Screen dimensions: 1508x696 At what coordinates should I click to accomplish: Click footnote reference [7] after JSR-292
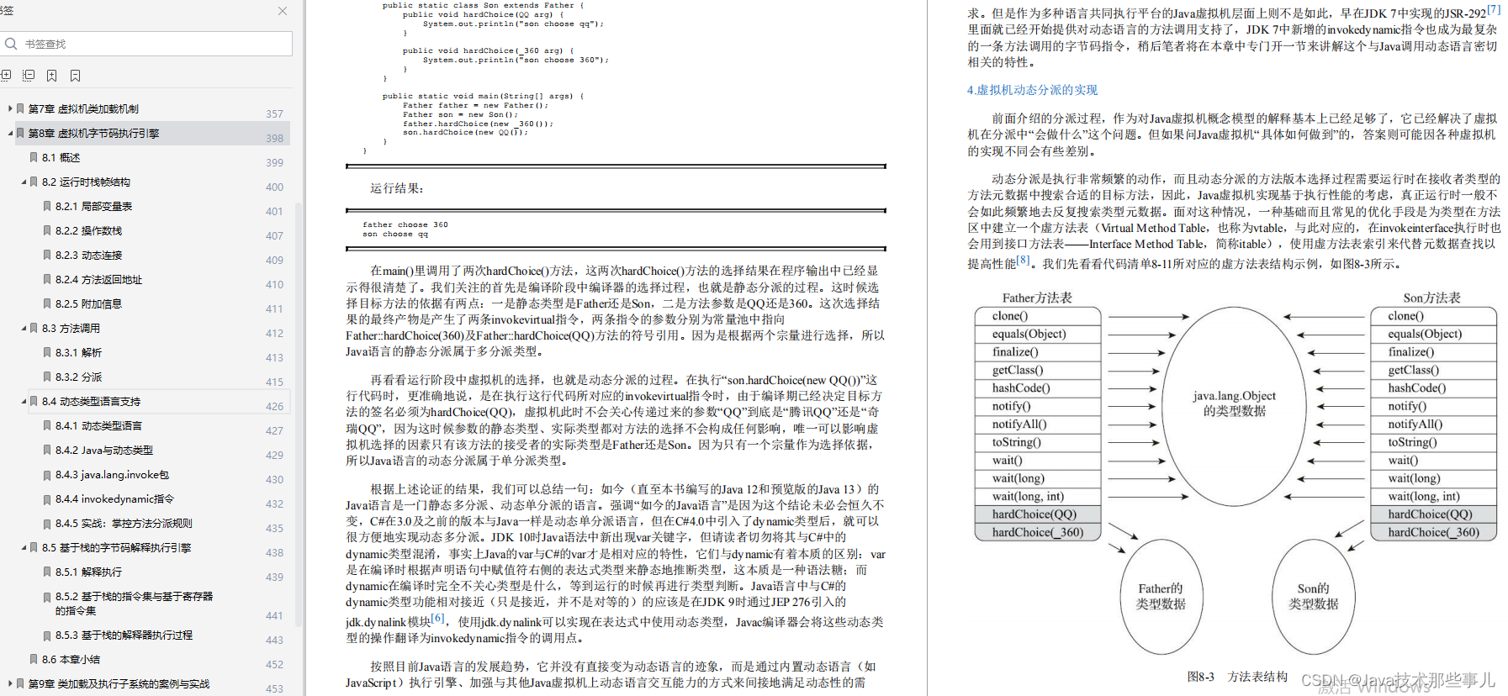pyautogui.click(x=1493, y=10)
